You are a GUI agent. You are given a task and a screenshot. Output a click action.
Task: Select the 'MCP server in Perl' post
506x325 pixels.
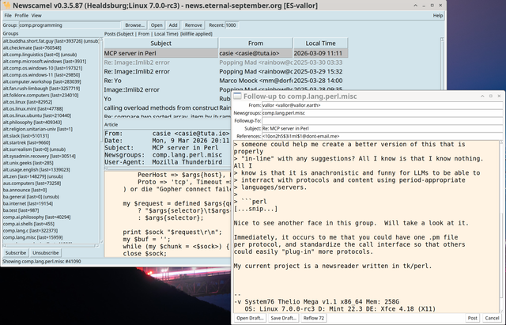[x=226, y=53]
